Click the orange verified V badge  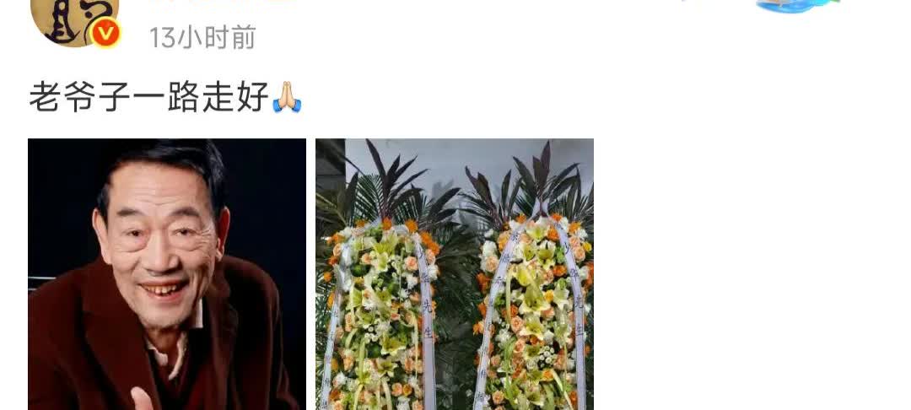[x=105, y=34]
